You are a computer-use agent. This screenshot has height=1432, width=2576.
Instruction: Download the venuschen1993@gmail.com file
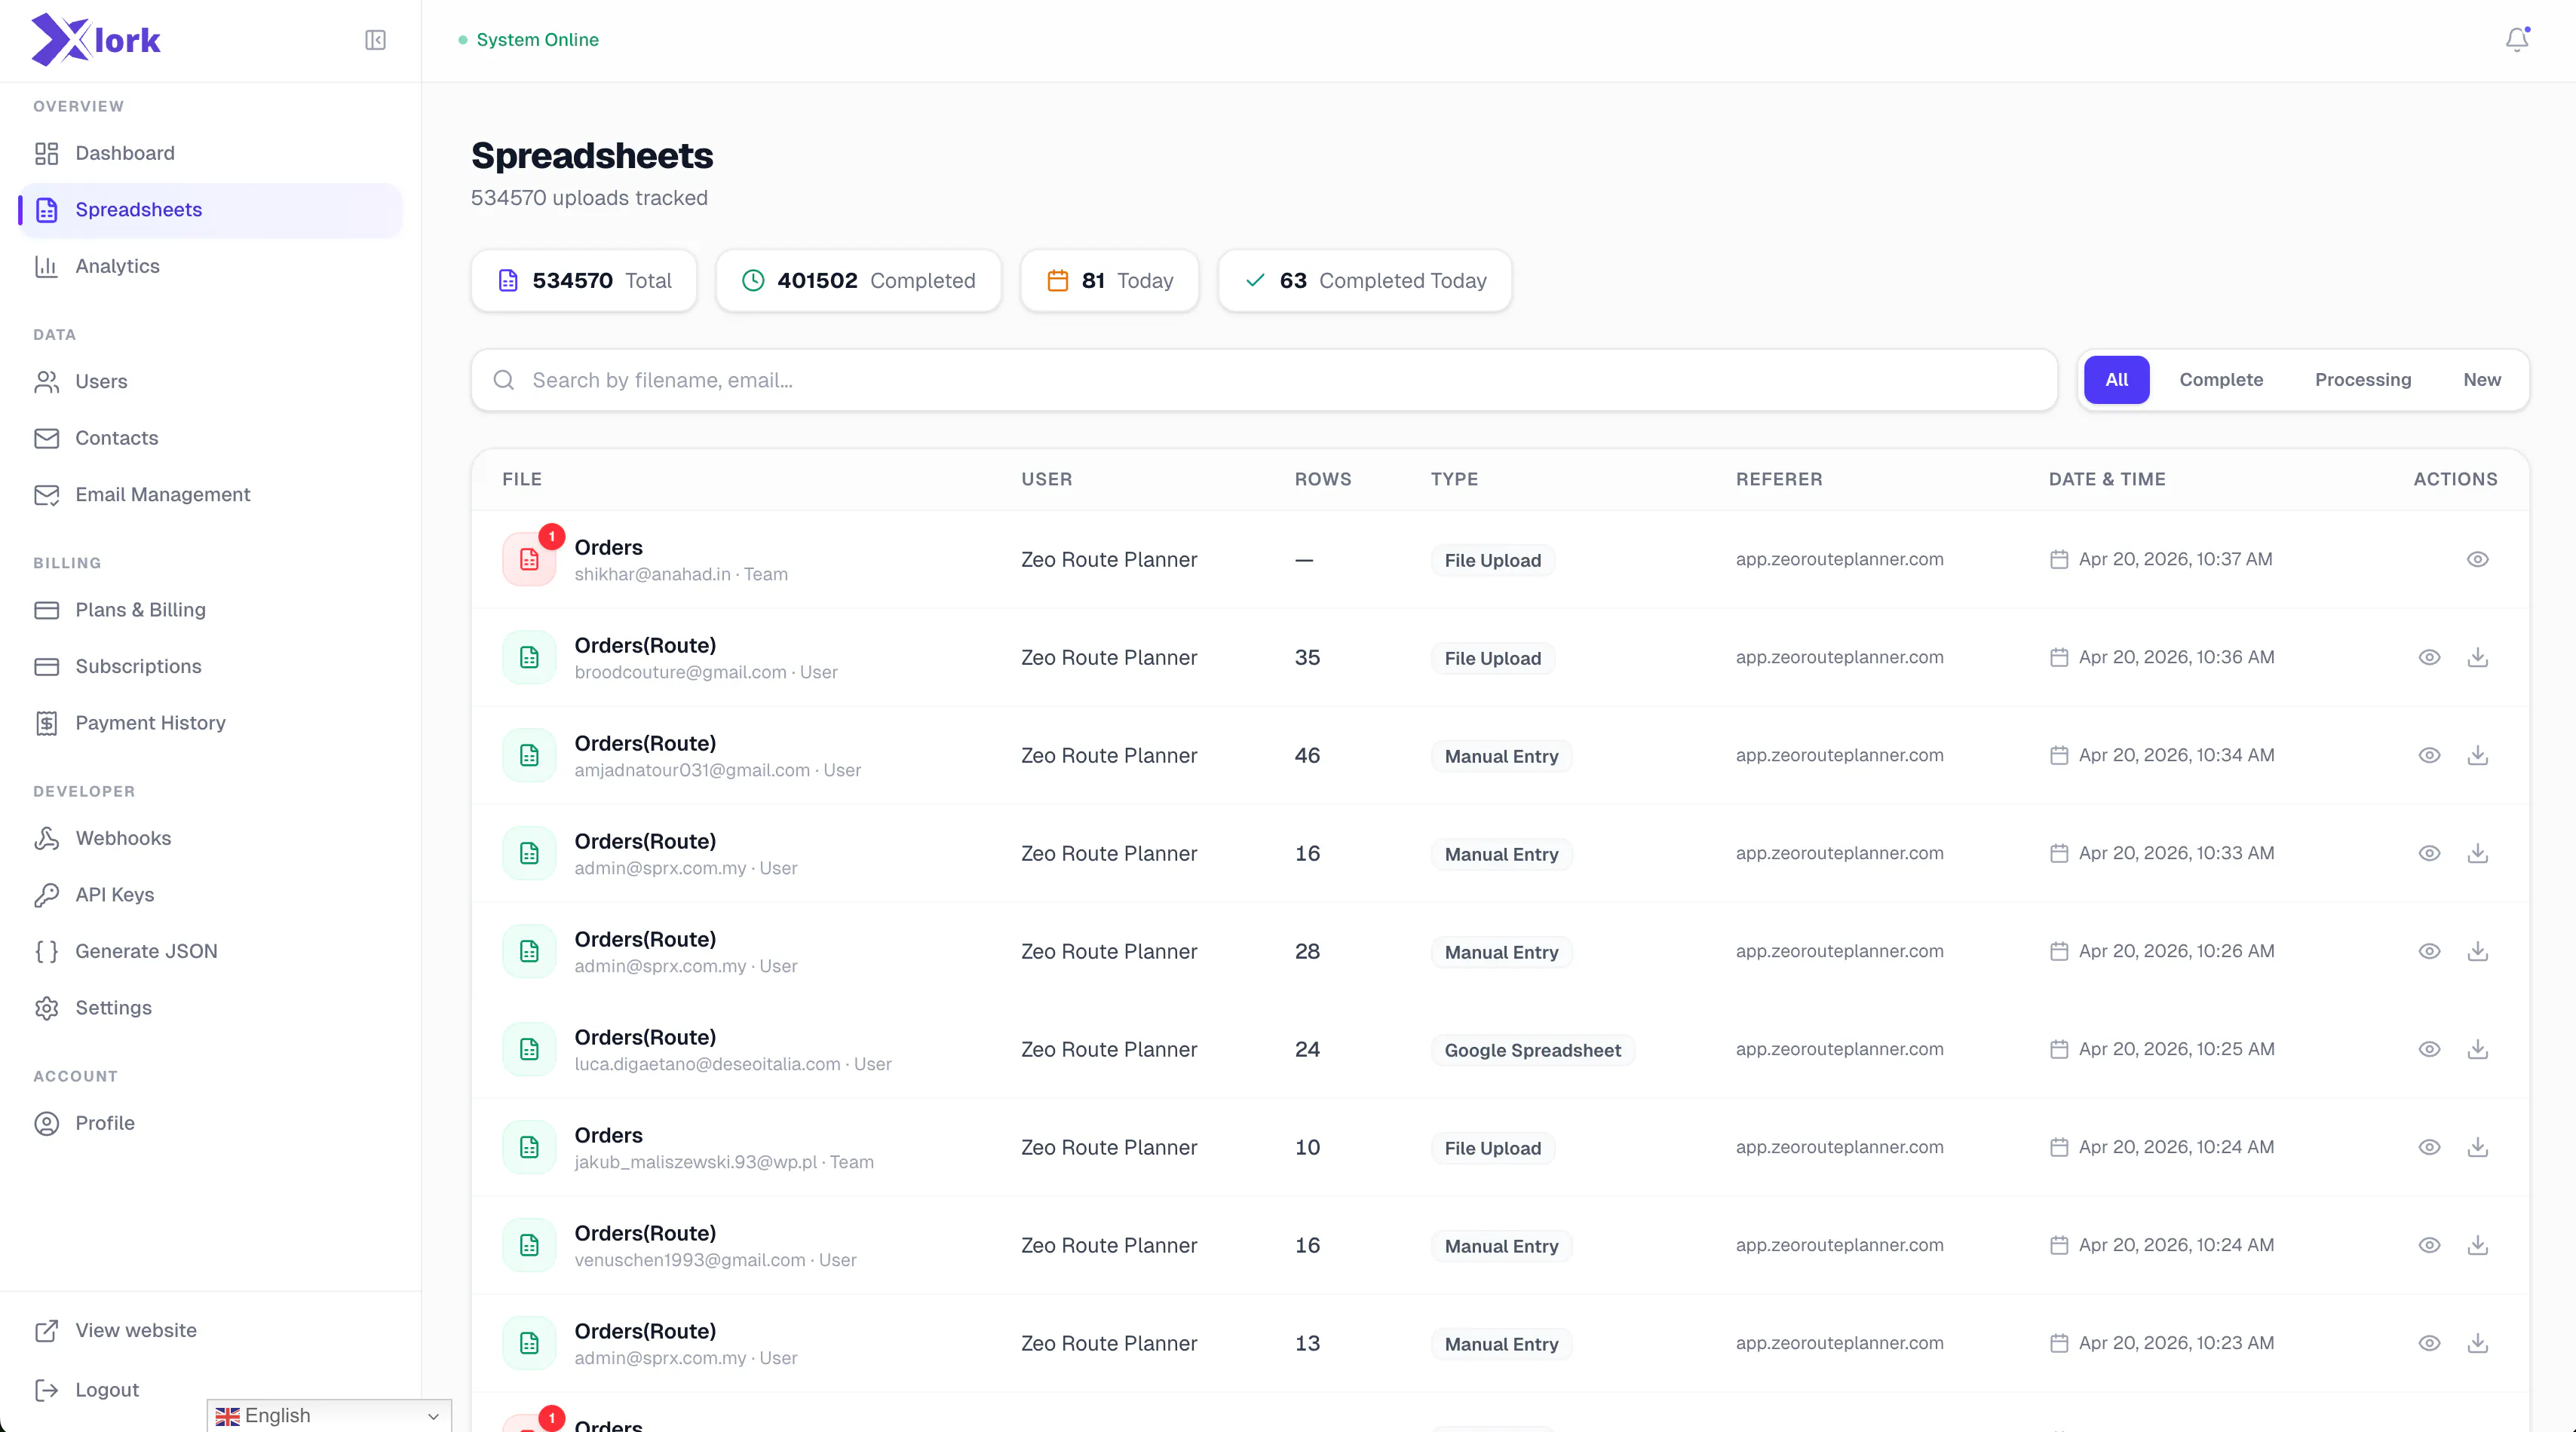(2477, 1245)
